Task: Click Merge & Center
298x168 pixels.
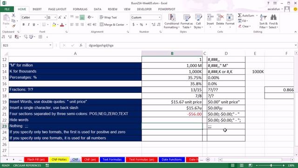Action: pos(112,25)
